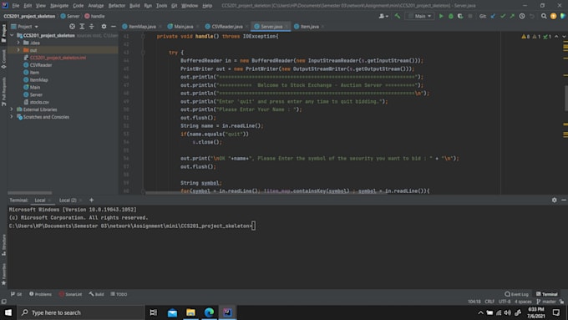Viewport: 568px width, 320px height.
Task: Open the TODO tool window
Action: [x=119, y=294]
